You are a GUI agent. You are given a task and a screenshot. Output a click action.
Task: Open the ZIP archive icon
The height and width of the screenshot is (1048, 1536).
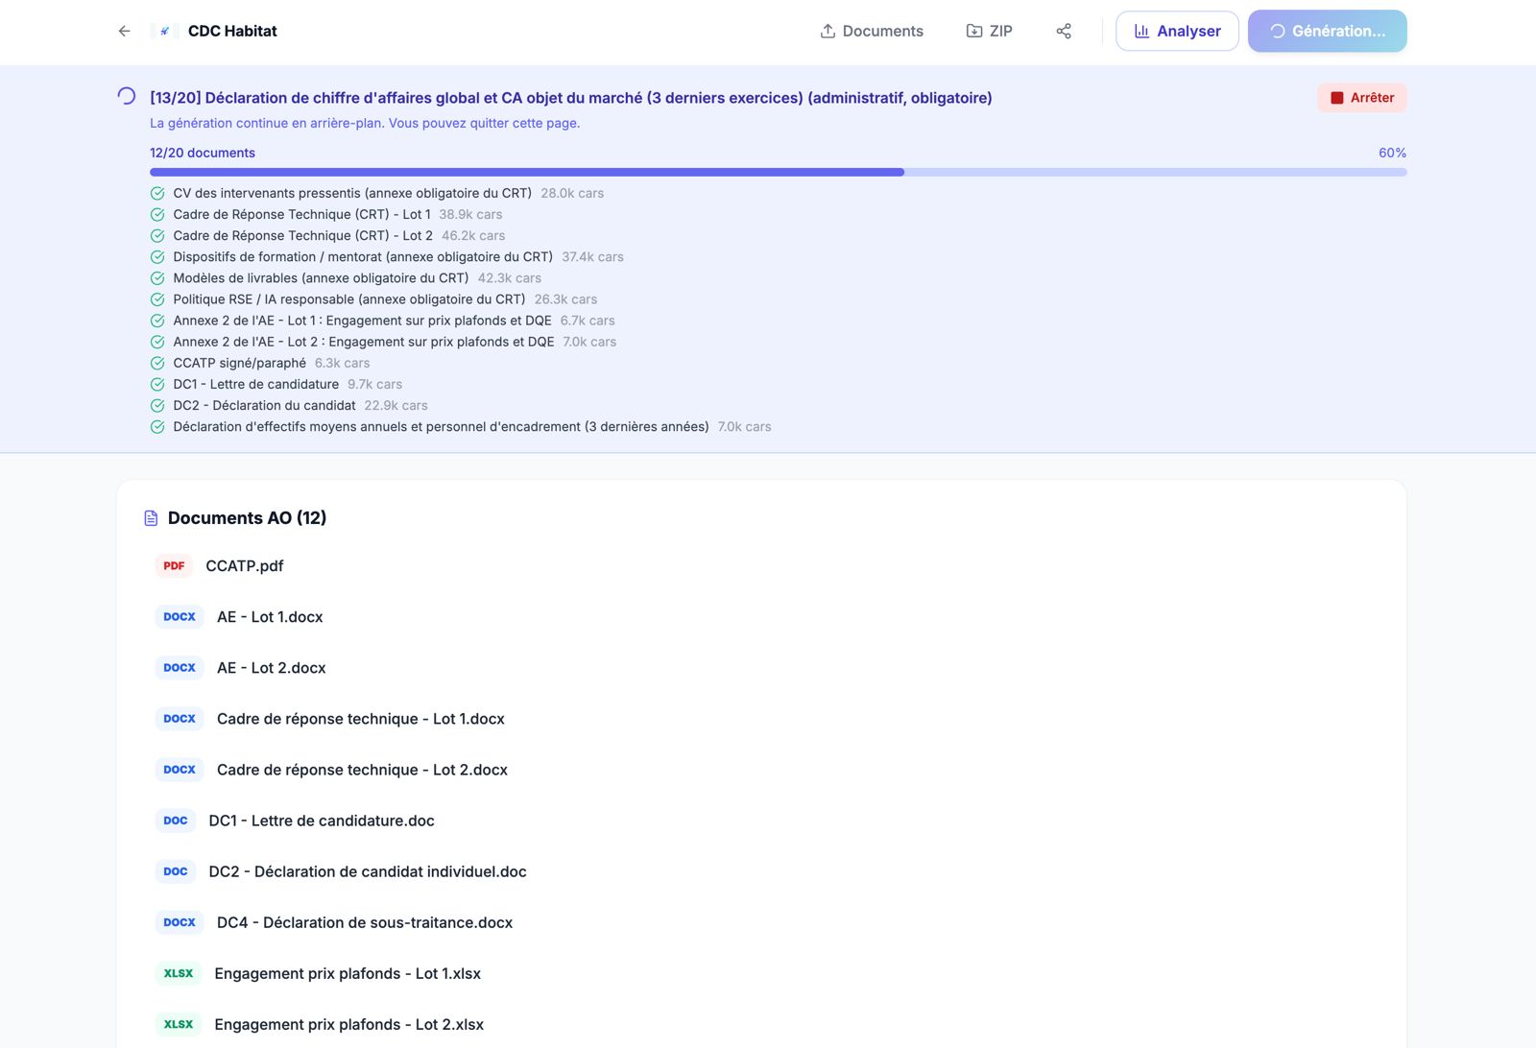click(x=972, y=31)
